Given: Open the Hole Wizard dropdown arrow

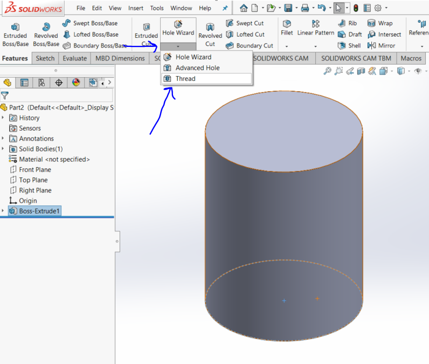Looking at the screenshot, I should [178, 46].
